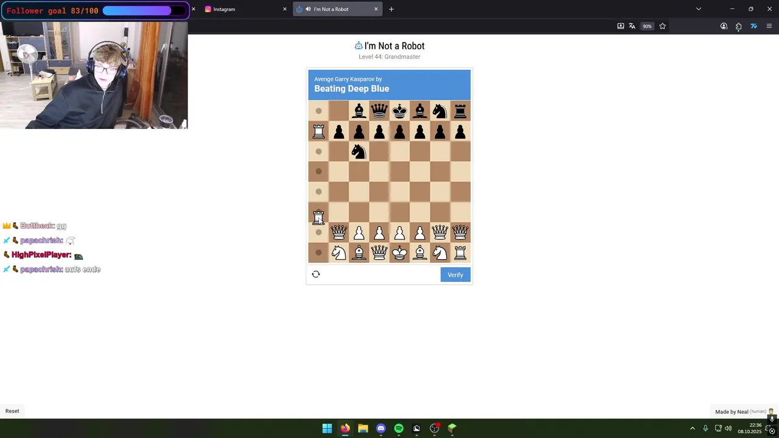Open File Explorer from the taskbar
Image resolution: width=779 pixels, height=438 pixels.
(x=363, y=428)
